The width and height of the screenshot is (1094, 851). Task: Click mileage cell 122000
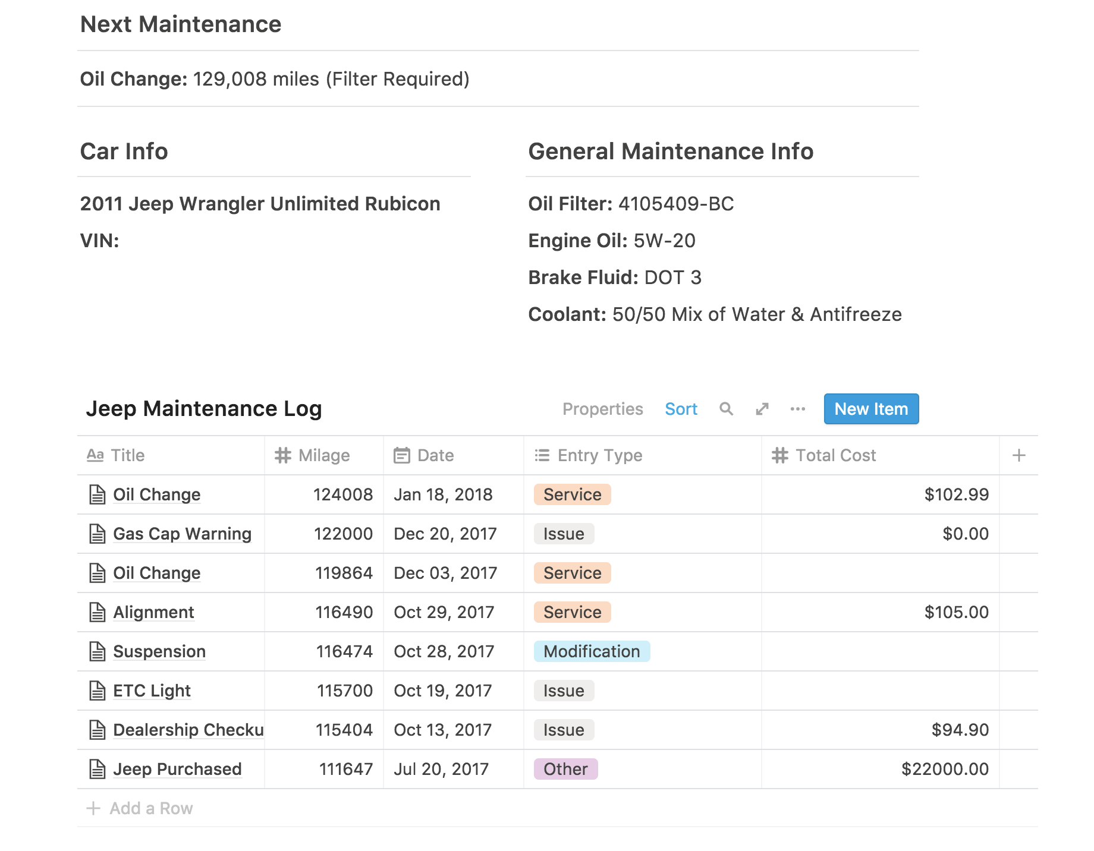324,534
